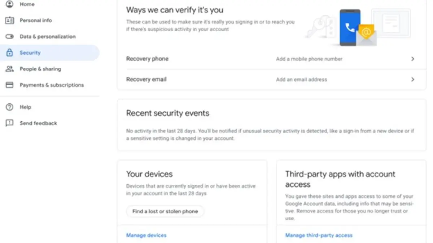The width and height of the screenshot is (433, 243).
Task: Click the Send feedback icon
Action: (x=10, y=123)
